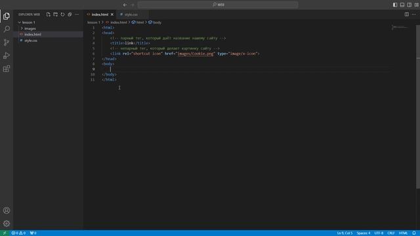This screenshot has width=420, height=236.
Task: Open editor more actions menu
Action: (x=414, y=14)
